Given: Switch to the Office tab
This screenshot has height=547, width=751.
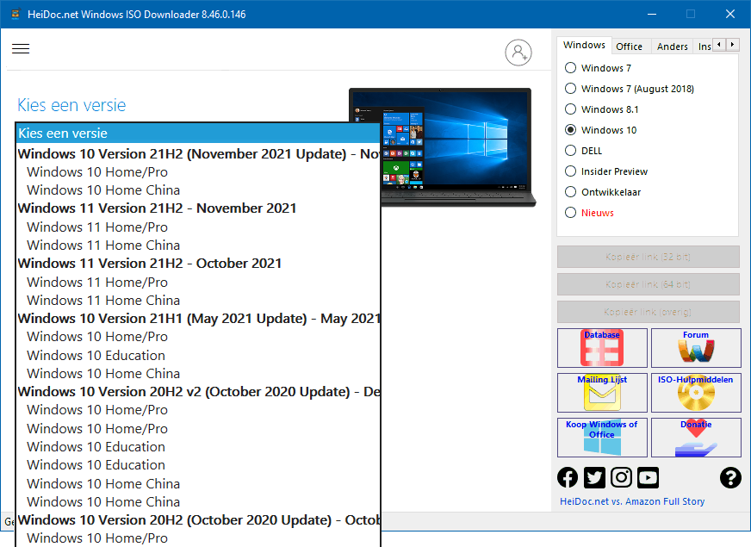Looking at the screenshot, I should 630,47.
